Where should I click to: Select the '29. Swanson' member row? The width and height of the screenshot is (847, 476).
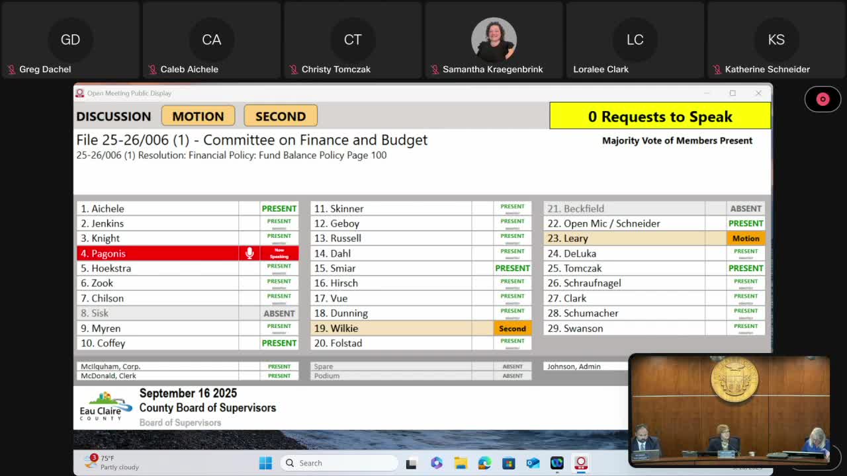coord(654,329)
